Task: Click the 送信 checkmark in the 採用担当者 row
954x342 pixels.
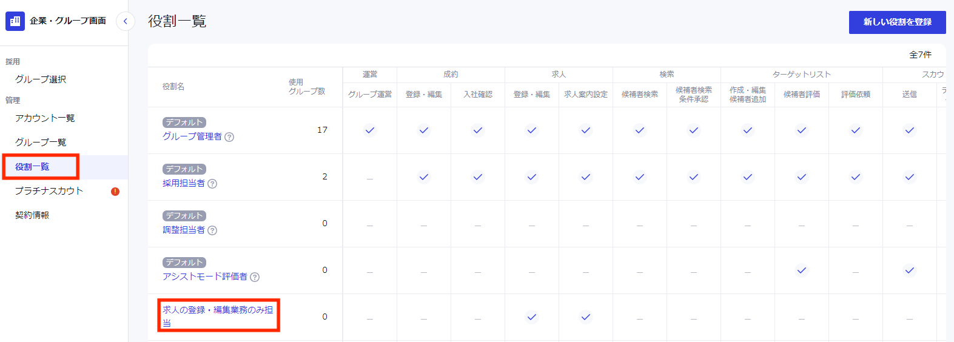Action: [910, 177]
